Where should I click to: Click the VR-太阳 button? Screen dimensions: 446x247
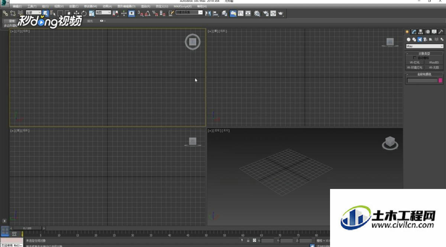click(434, 68)
